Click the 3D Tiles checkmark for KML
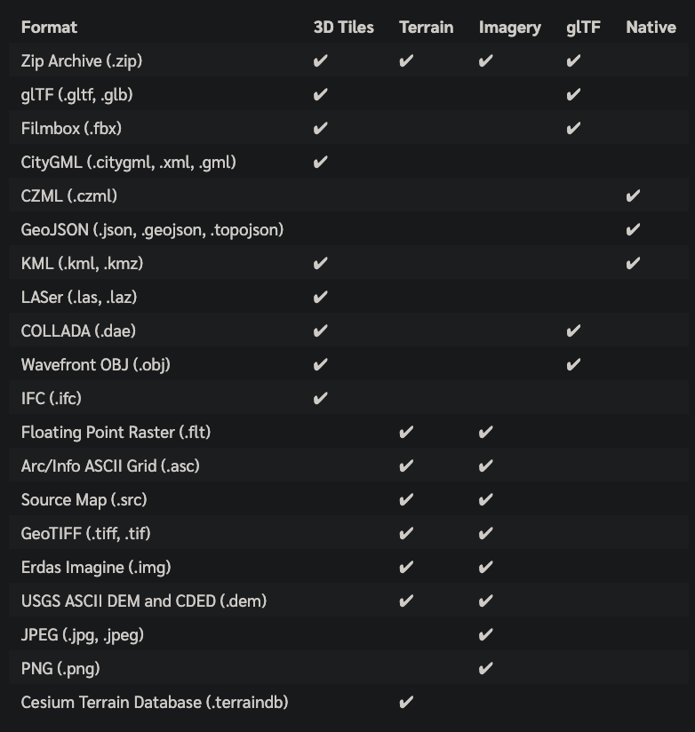 (x=321, y=263)
